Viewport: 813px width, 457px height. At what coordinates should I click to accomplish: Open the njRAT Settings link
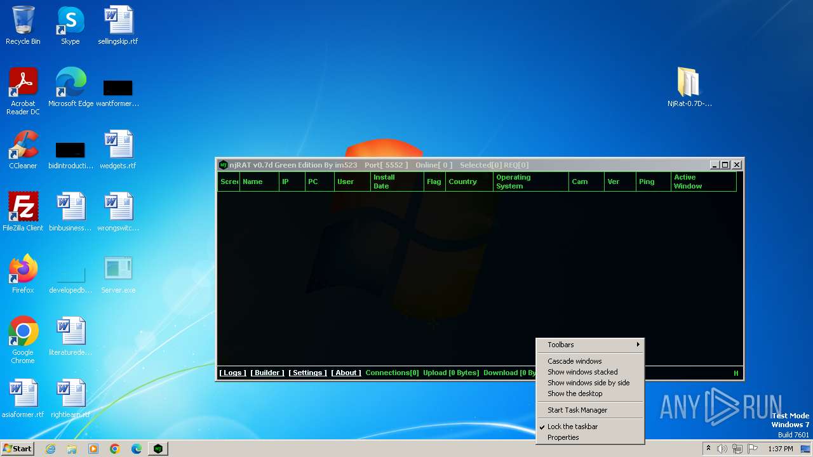click(x=307, y=373)
